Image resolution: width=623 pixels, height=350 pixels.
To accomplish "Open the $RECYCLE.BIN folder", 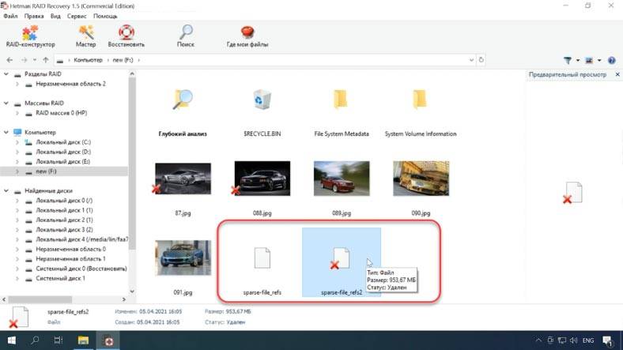I will click(262, 113).
